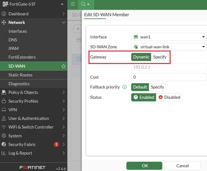Open the hamburger menu icon

pos(73,4)
